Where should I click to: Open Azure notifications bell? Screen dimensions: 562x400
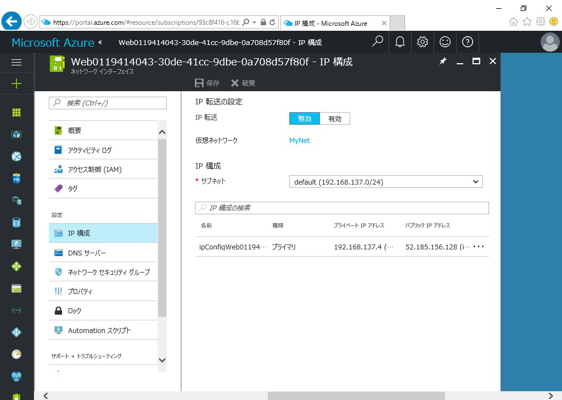click(400, 42)
